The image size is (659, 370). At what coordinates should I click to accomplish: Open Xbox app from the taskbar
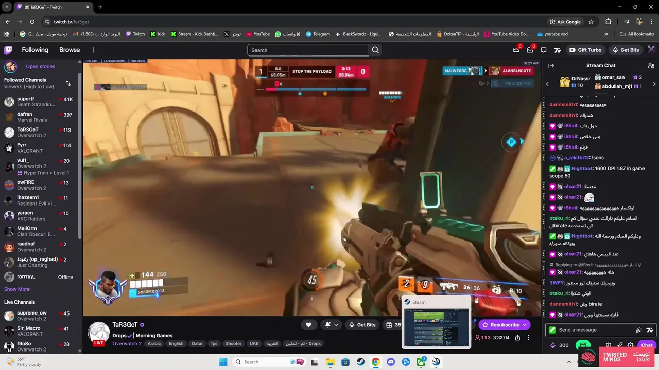pyautogui.click(x=421, y=362)
